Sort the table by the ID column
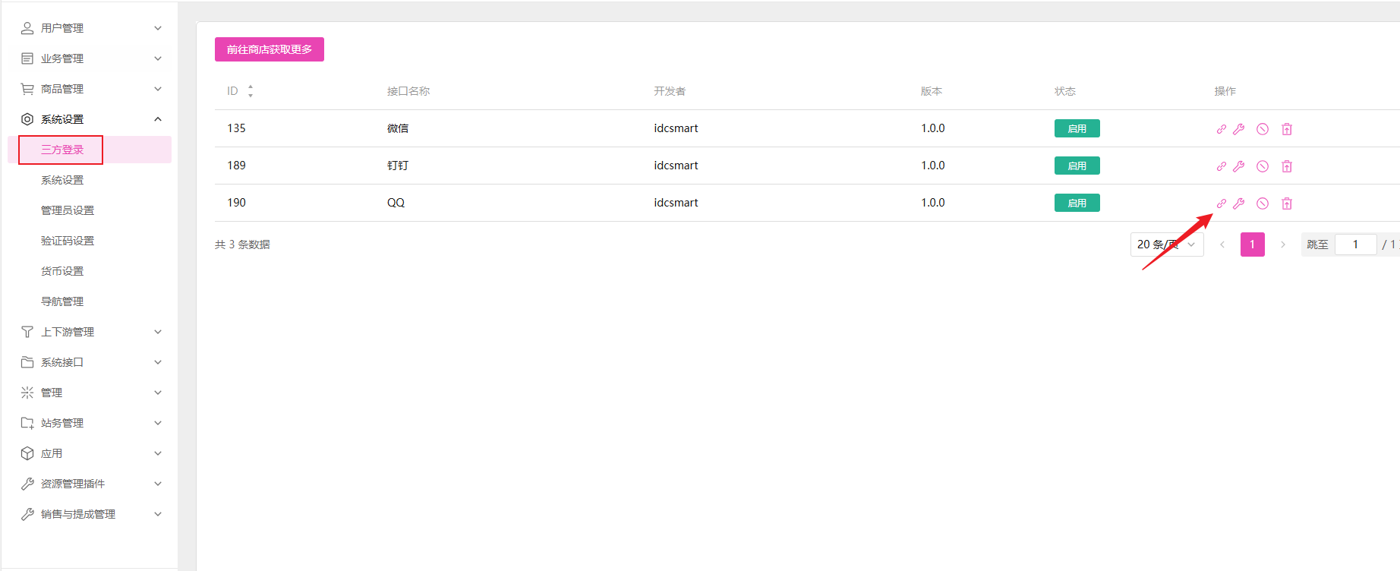Screen dimensions: 1400x571 point(250,91)
